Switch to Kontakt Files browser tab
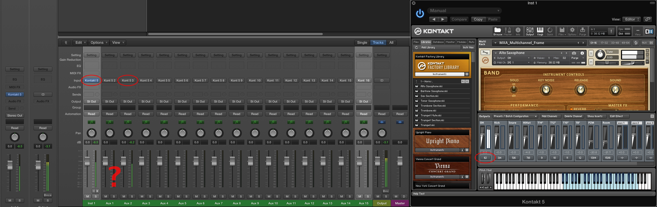Viewport: 657px width, 207px height. pyautogui.click(x=416, y=42)
